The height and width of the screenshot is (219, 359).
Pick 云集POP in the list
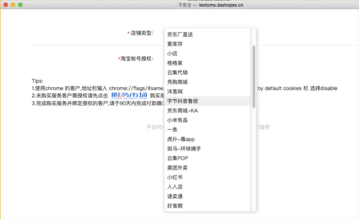click(207, 158)
